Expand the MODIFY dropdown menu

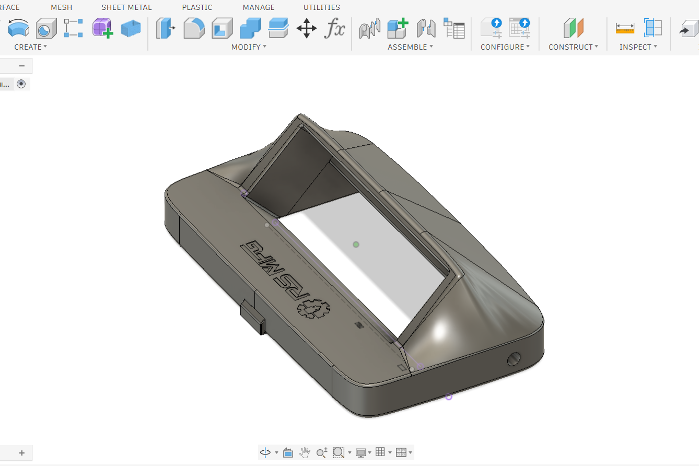coord(249,47)
